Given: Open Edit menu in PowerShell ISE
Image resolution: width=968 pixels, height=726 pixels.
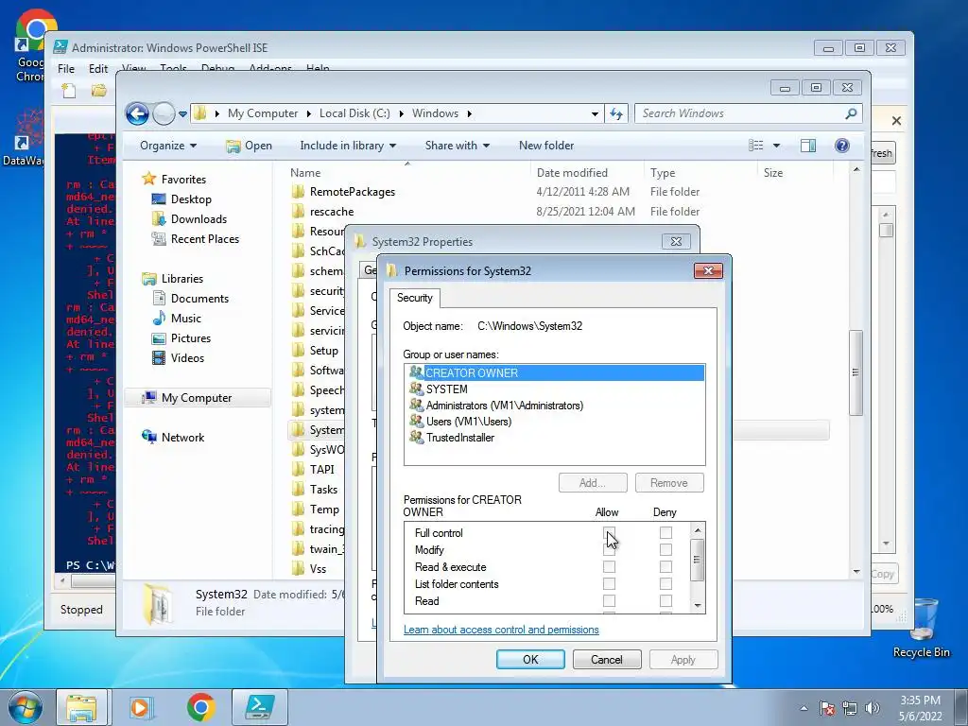Looking at the screenshot, I should (98, 68).
